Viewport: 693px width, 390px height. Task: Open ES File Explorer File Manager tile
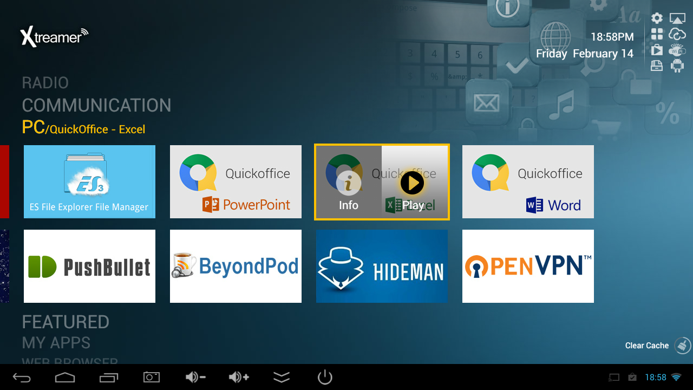[x=89, y=182]
